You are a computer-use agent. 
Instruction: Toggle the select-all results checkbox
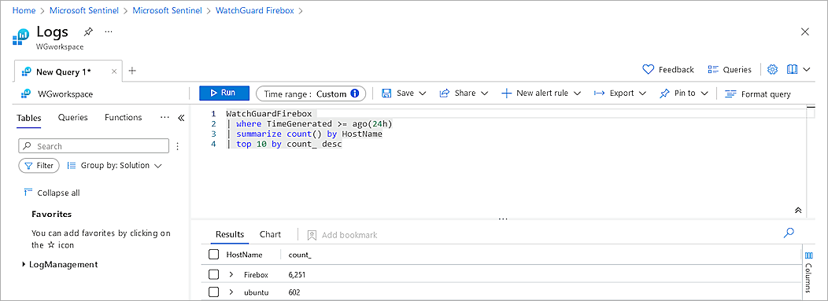click(x=214, y=255)
